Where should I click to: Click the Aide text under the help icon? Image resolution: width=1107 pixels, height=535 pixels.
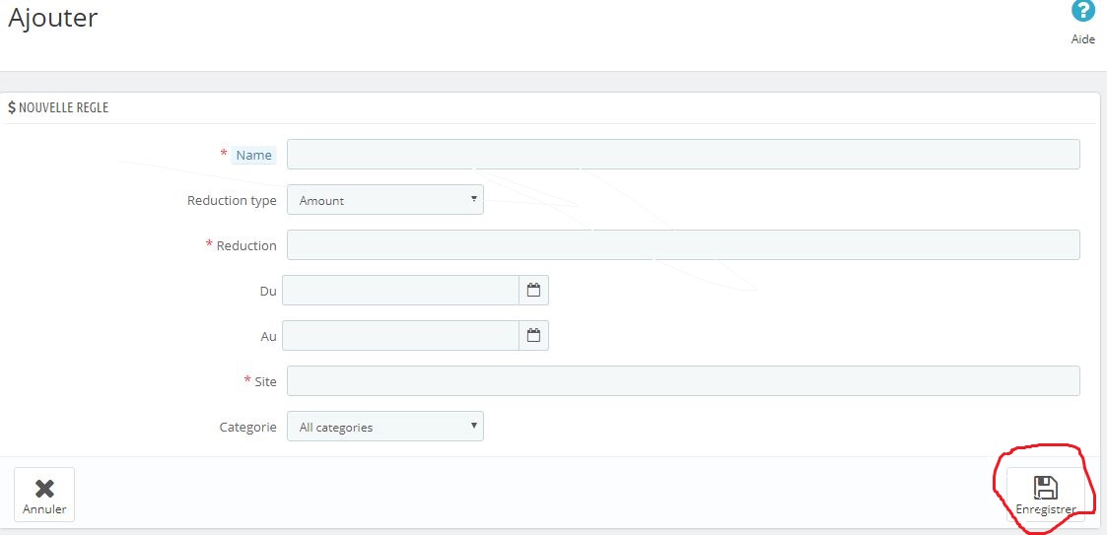tap(1083, 39)
